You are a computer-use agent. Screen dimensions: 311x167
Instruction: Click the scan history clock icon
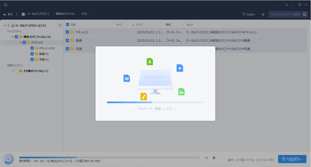coord(60,25)
